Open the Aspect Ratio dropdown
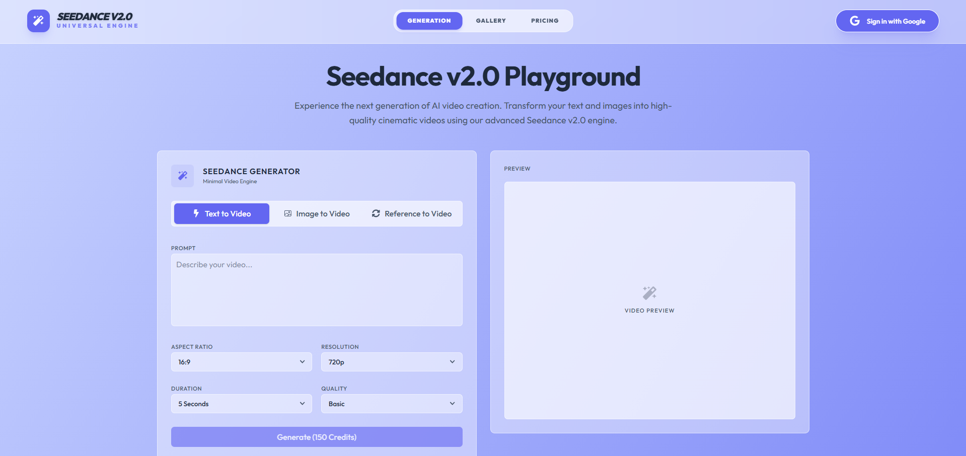Viewport: 966px width, 456px height. click(241, 361)
